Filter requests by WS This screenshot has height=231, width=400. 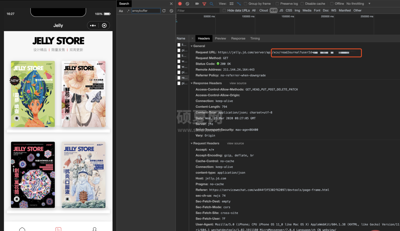(x=334, y=11)
